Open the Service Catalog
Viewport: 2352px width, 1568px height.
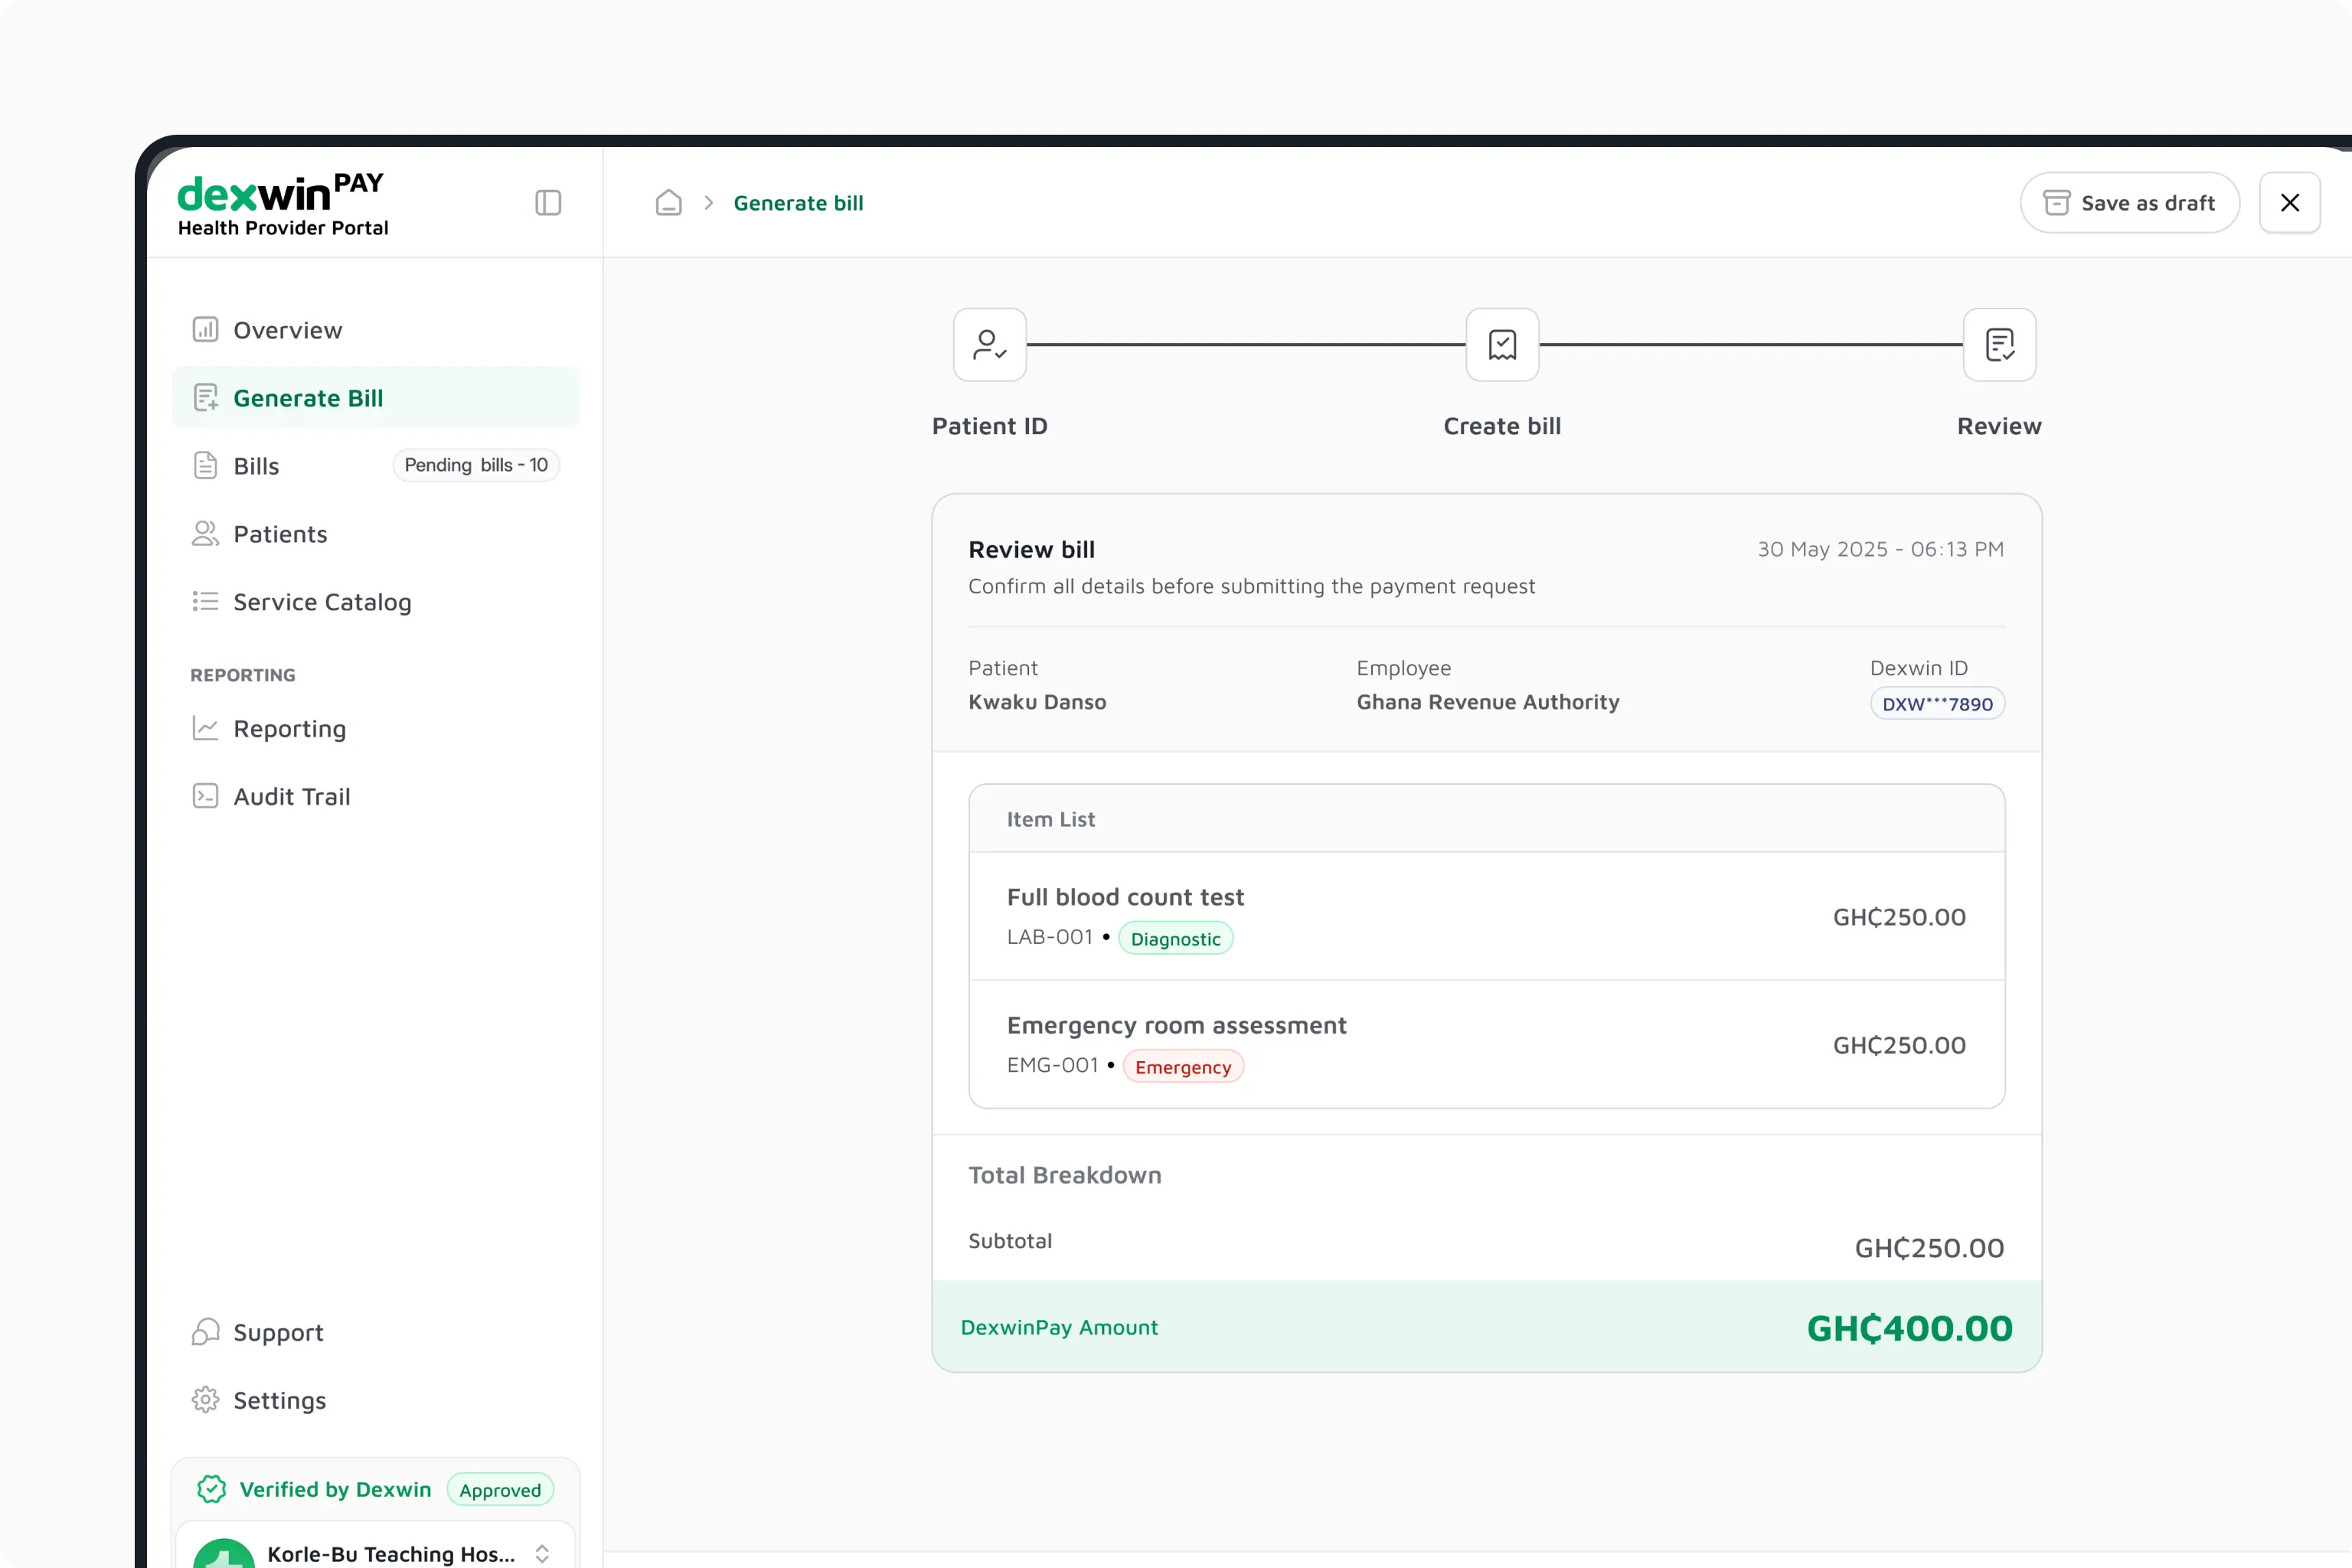(375, 602)
